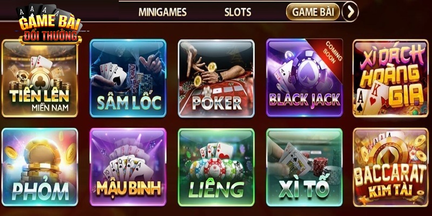Switch to the Minigames tab
Screen dimensions: 432x216
163,12
